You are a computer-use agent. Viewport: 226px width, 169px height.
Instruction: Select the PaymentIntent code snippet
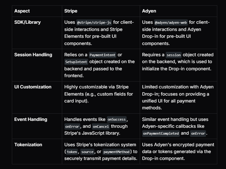click(103, 55)
